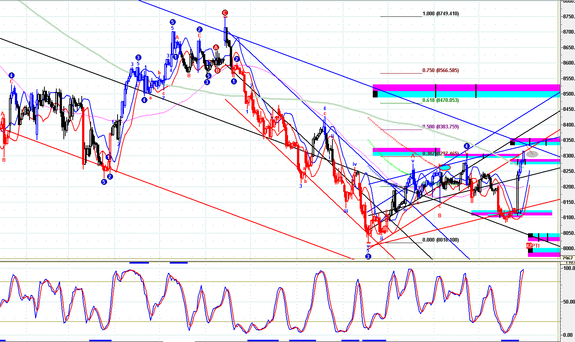The height and width of the screenshot is (342, 575).
Task: Click the 8550 price axis label
Action: point(569,78)
